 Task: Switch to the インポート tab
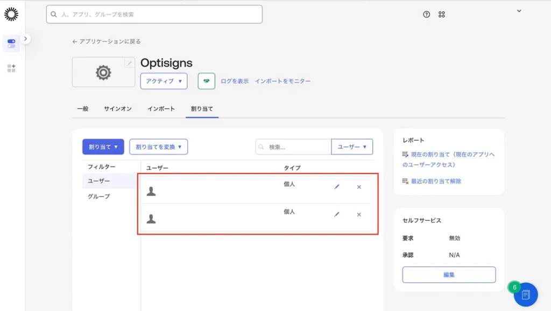click(x=161, y=109)
